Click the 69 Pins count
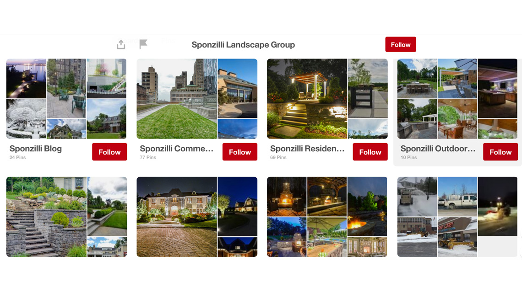The width and height of the screenshot is (522, 293). (278, 157)
